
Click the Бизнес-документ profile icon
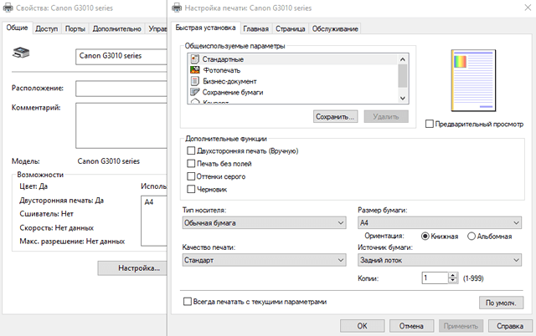(194, 81)
